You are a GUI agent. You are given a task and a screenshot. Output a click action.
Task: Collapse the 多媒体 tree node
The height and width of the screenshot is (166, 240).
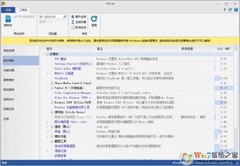(43, 54)
